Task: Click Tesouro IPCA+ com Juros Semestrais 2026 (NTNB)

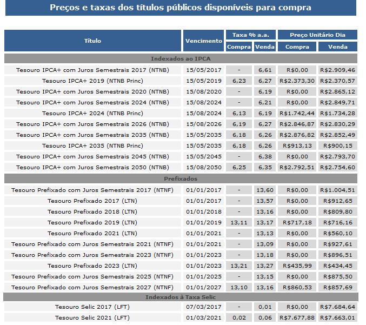Action: [92, 124]
